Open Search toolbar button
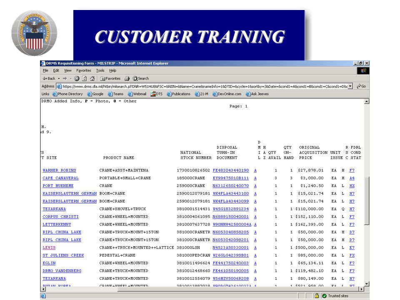 coord(140,79)
